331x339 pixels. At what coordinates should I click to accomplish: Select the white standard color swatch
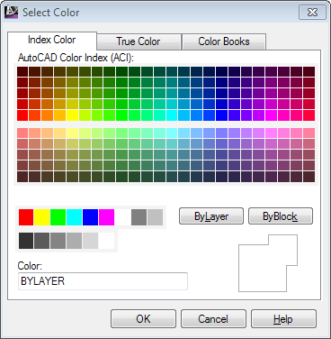point(123,217)
